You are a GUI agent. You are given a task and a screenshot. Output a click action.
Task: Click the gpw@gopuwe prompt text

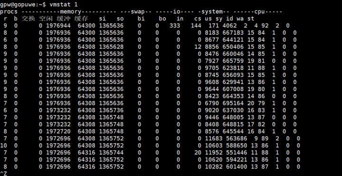(x=18, y=4)
